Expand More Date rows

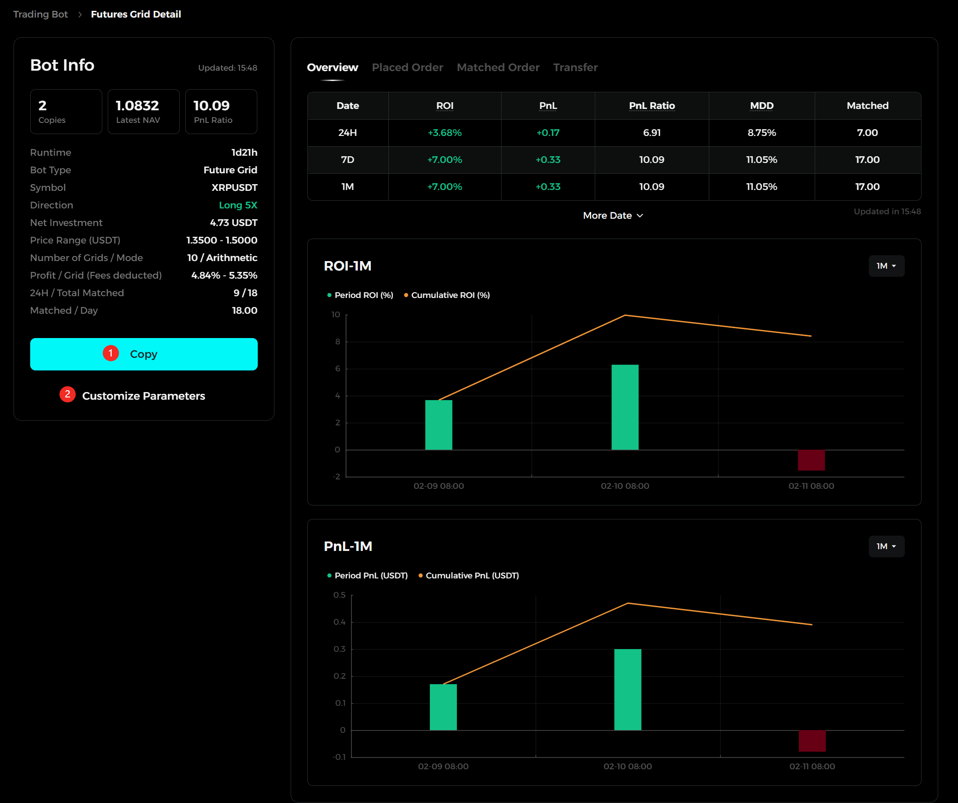(x=613, y=216)
